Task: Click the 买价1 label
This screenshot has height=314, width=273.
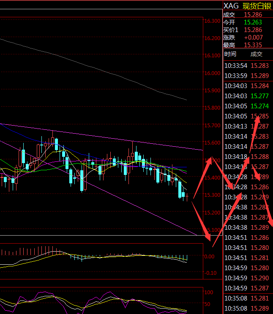Action: point(231,30)
